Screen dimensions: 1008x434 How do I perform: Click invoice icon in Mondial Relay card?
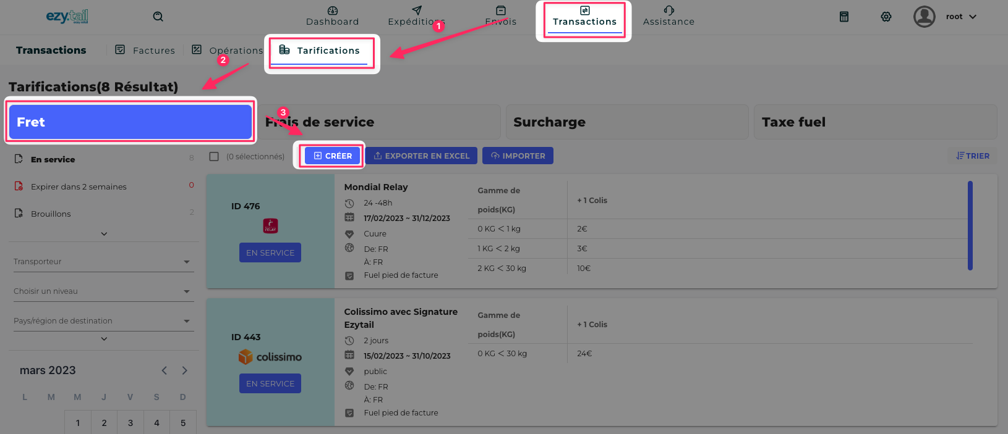click(x=349, y=275)
